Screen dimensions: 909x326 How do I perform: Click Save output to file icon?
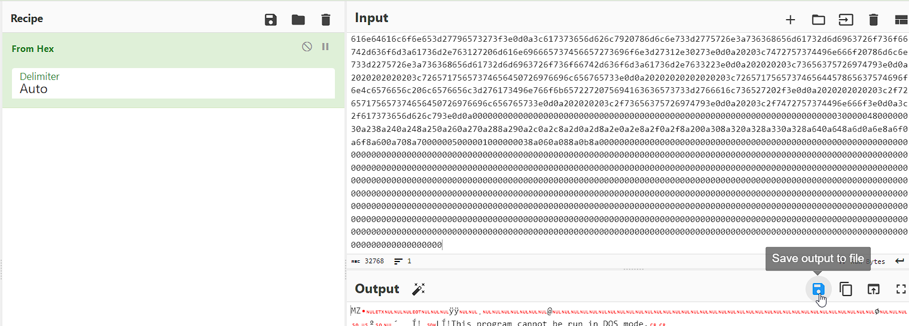tap(818, 290)
